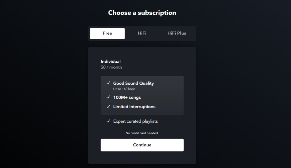Screen dimensions: 291x168
Task: Click the "No credit card needed." note
Action: pos(142,133)
